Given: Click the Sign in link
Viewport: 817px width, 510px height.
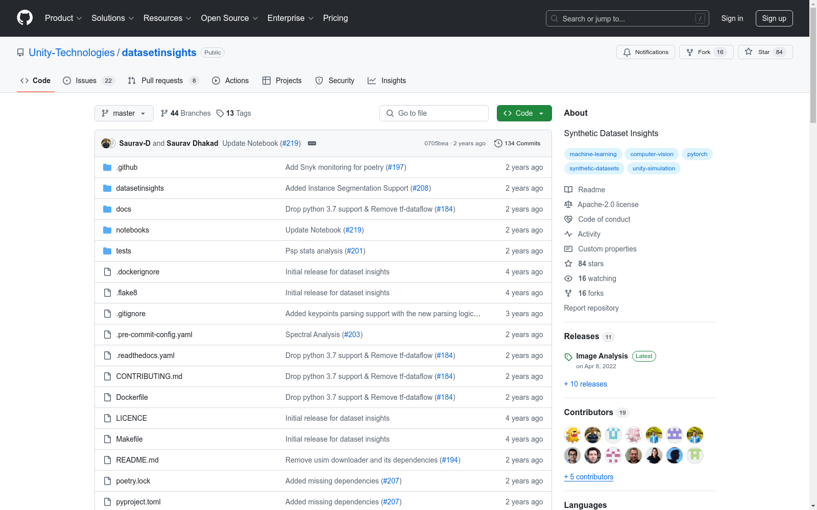Looking at the screenshot, I should (x=732, y=18).
